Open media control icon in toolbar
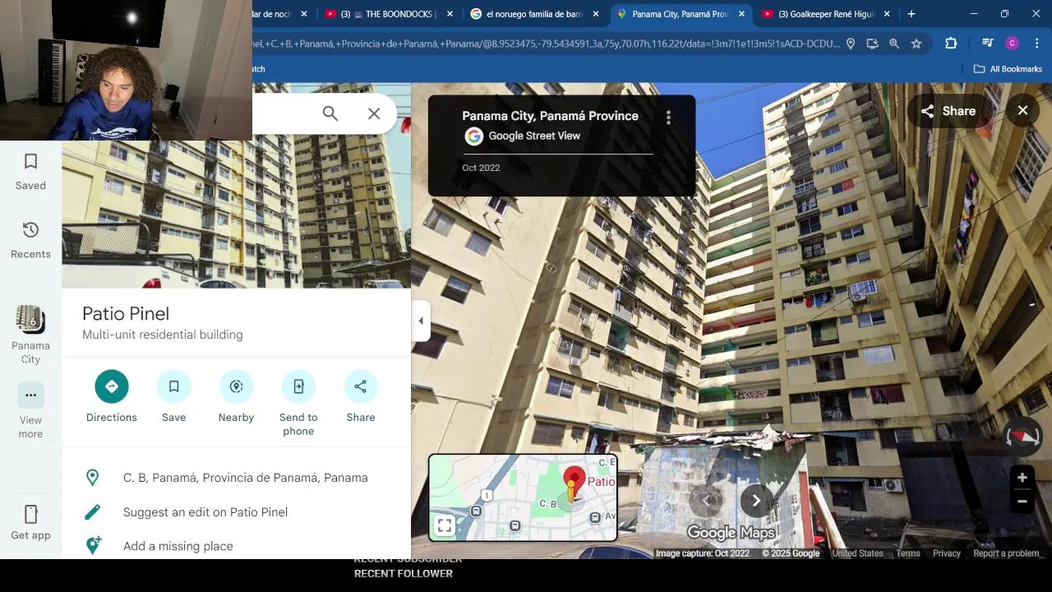Image resolution: width=1052 pixels, height=592 pixels. pyautogui.click(x=987, y=44)
